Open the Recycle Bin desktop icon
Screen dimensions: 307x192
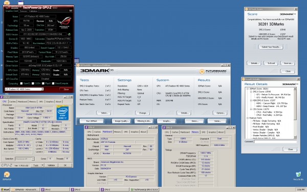coord(298,175)
